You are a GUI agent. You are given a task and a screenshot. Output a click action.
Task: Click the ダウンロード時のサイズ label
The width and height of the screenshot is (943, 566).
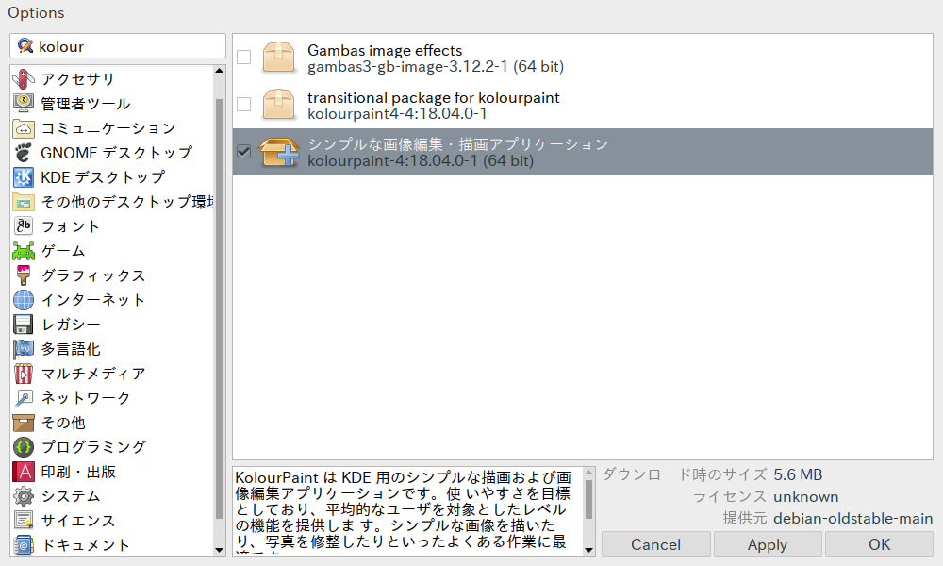[685, 474]
